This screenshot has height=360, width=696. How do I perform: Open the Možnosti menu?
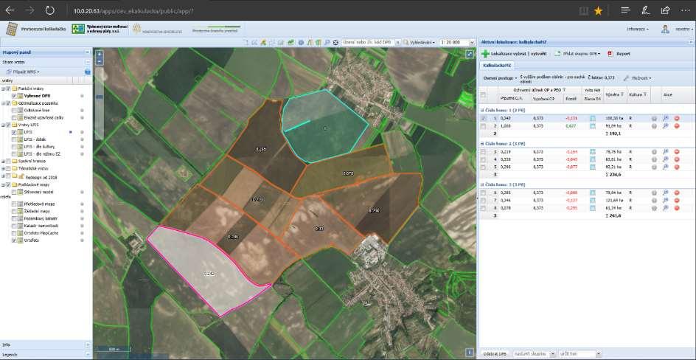click(x=638, y=78)
